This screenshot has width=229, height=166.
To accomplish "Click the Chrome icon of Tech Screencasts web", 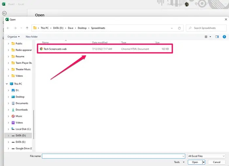I will (41, 49).
